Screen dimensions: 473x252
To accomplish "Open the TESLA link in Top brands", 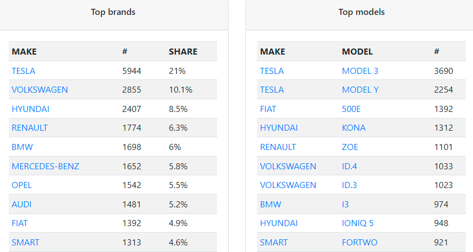I will click(x=23, y=71).
